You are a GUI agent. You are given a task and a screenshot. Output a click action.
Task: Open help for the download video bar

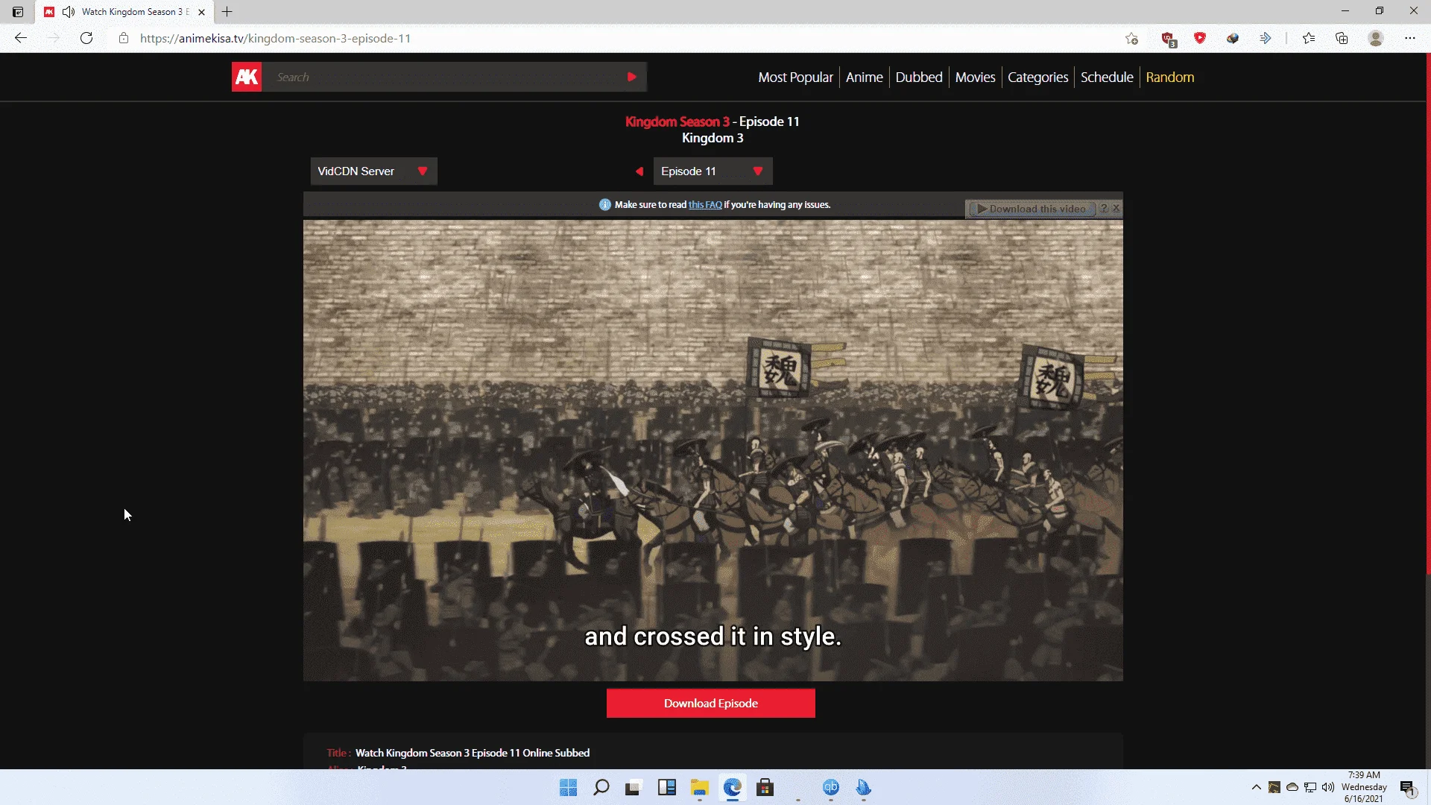coord(1105,209)
